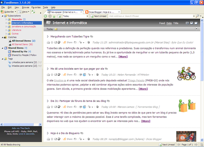Click the Next Unread toolbar button
The width and height of the screenshot is (204, 147).
pyautogui.click(x=98, y=16)
